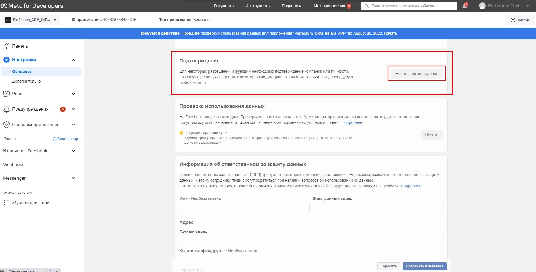This screenshot has height=272, width=536.
Task: Click the Электронный адрес input field
Action: click(378, 208)
